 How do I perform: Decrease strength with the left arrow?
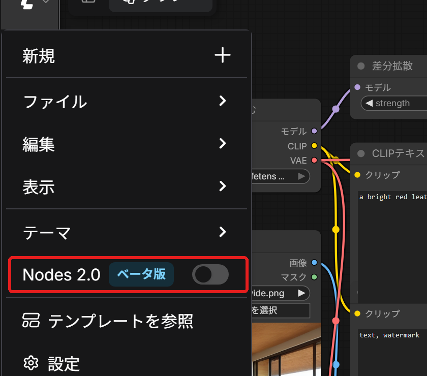(x=369, y=103)
